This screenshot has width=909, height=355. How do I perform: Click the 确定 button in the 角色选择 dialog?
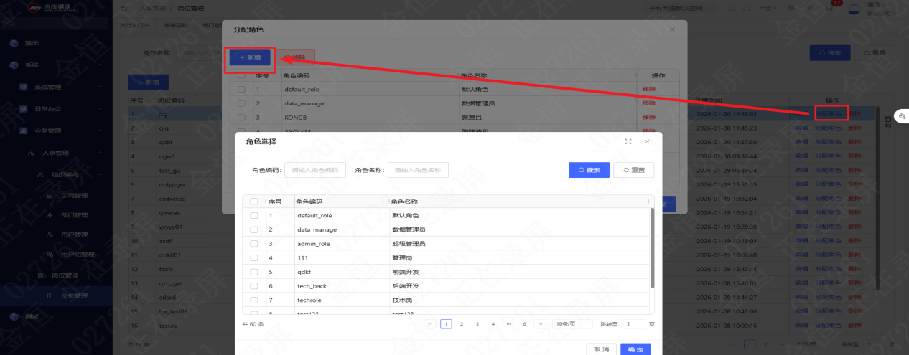(635, 349)
